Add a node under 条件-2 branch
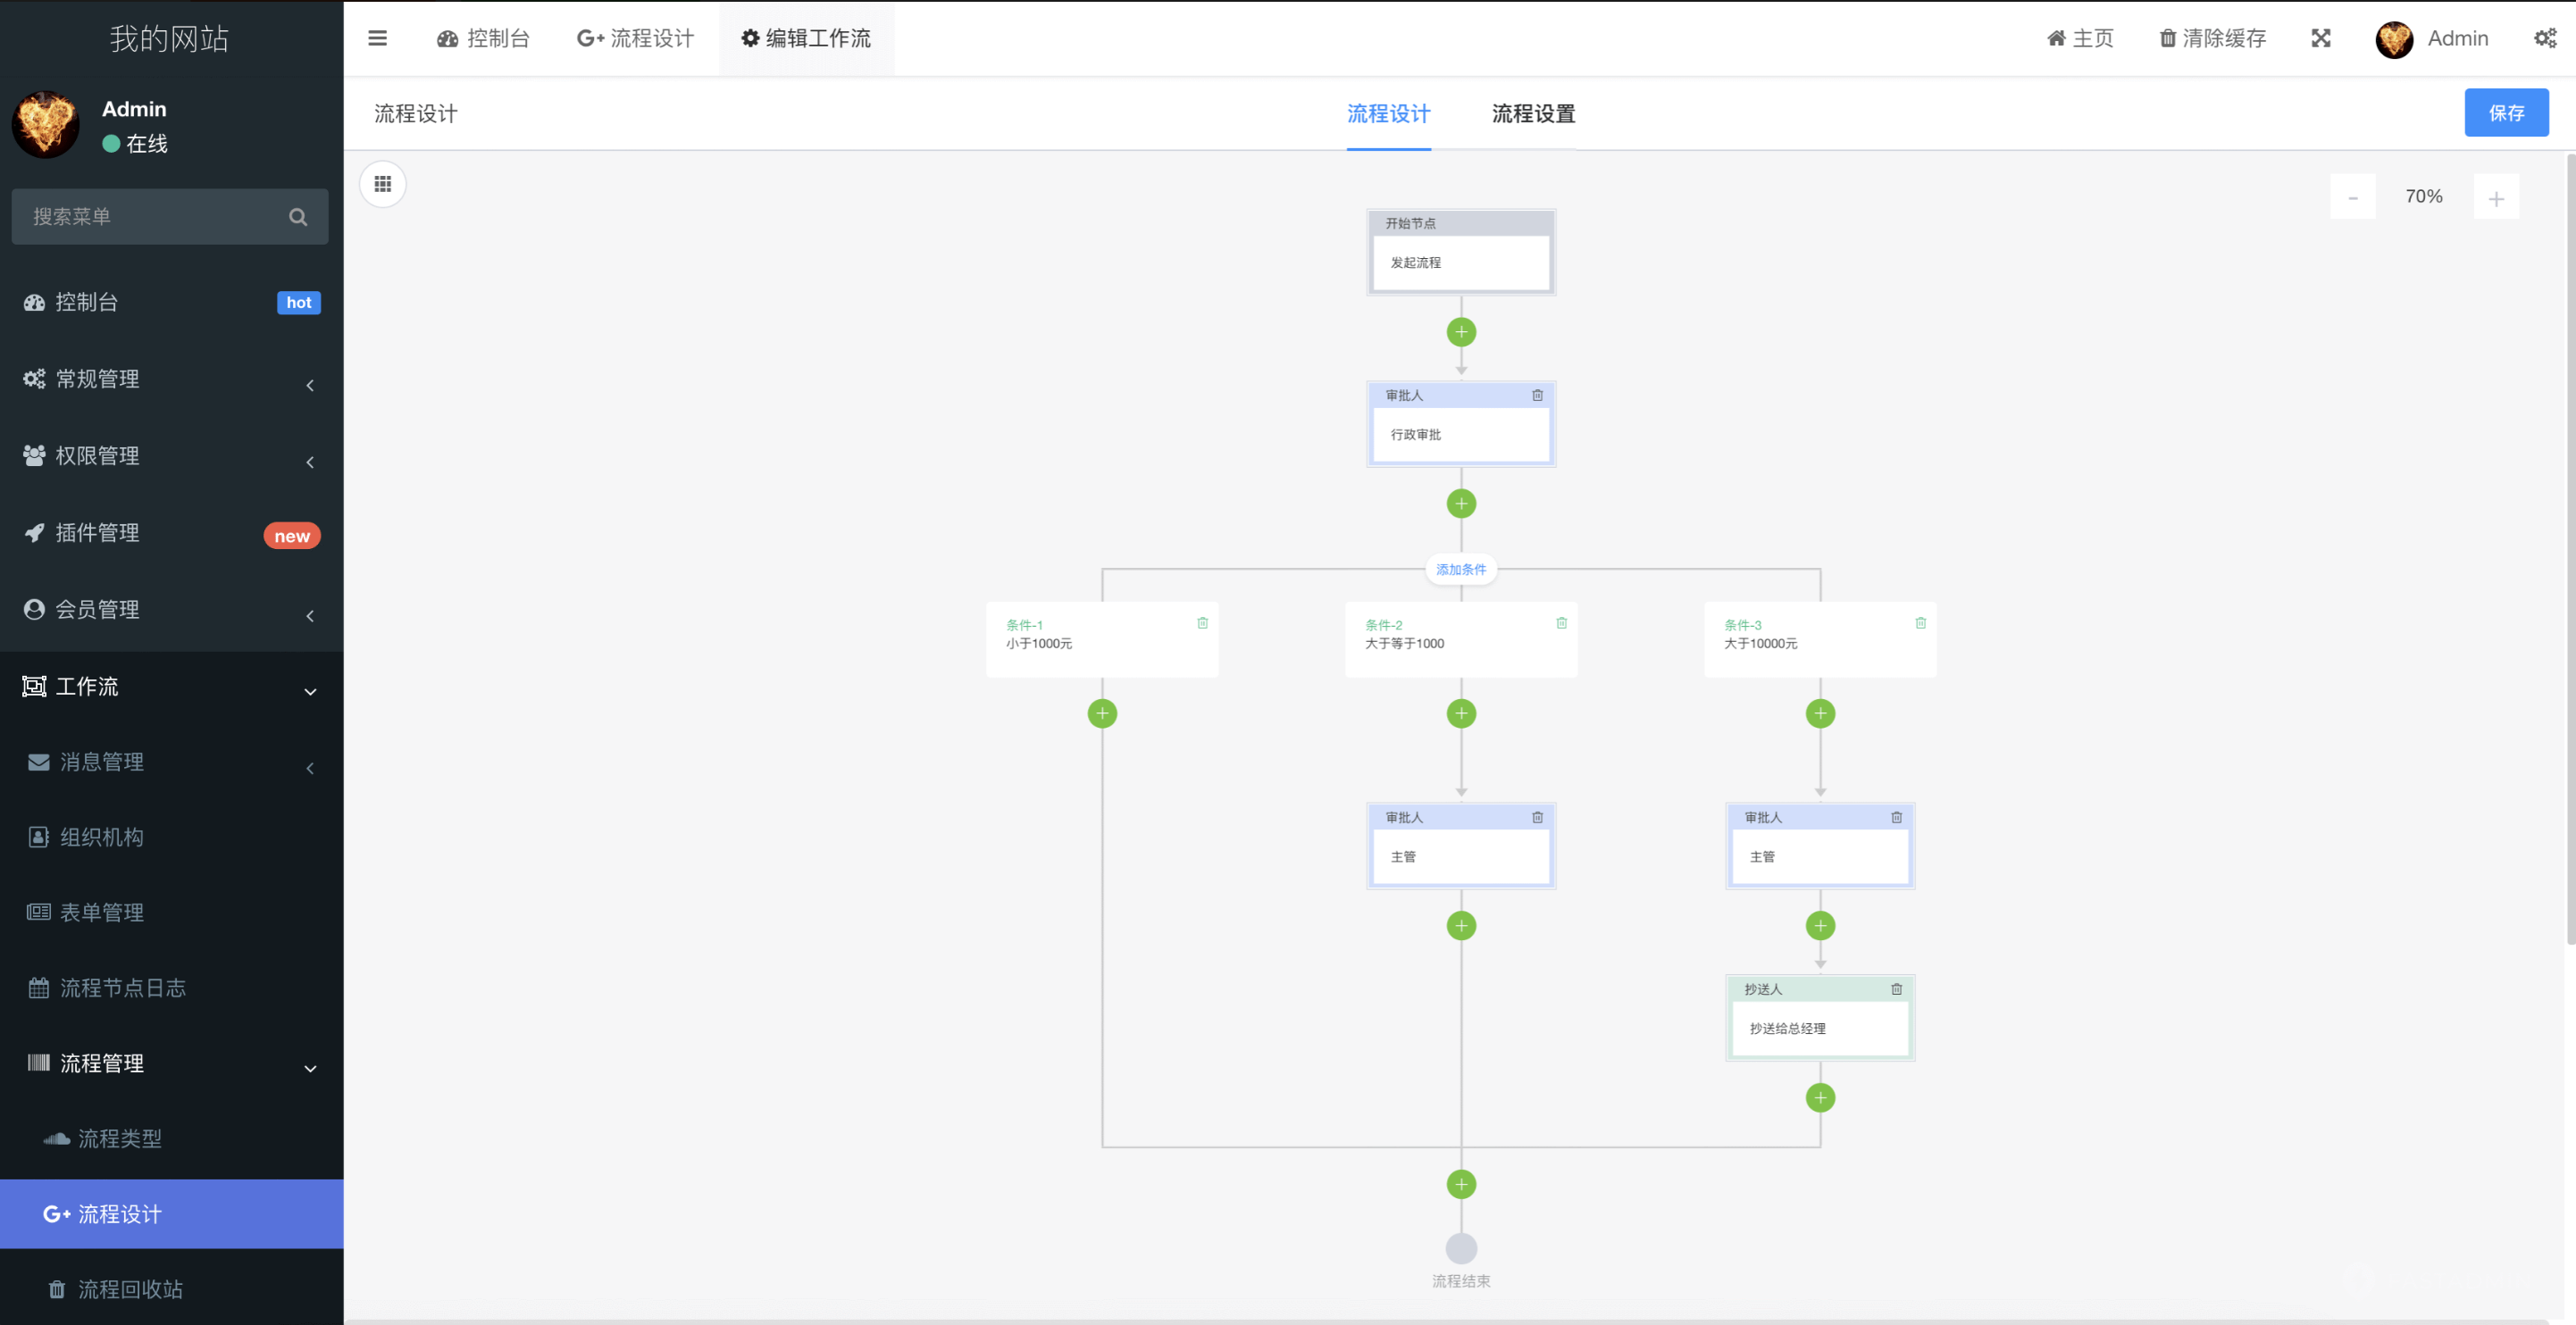This screenshot has width=2576, height=1325. [1461, 712]
